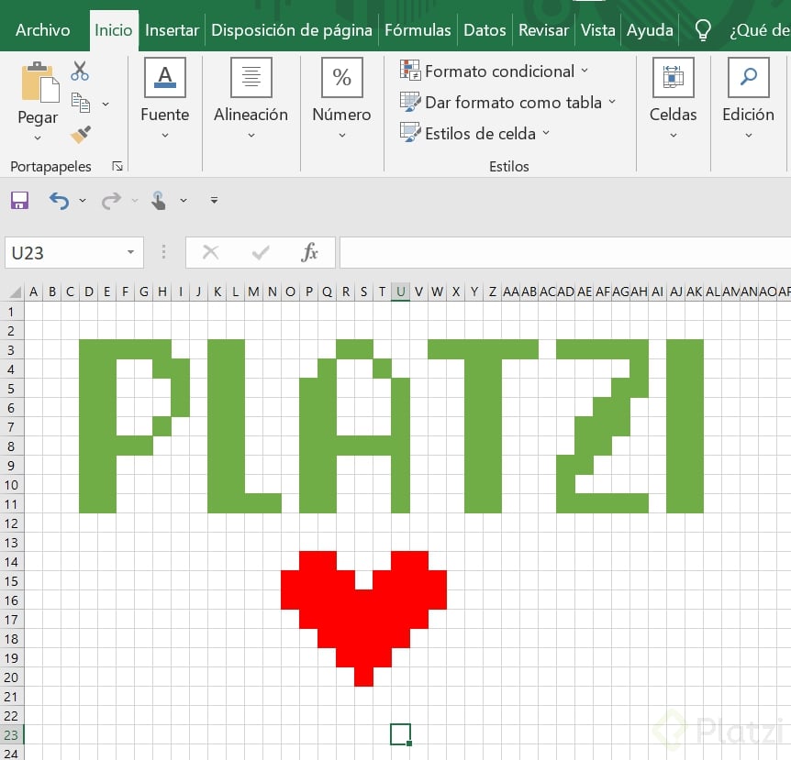
Task: Open the Fuente font group icon
Action: pyautogui.click(x=165, y=77)
